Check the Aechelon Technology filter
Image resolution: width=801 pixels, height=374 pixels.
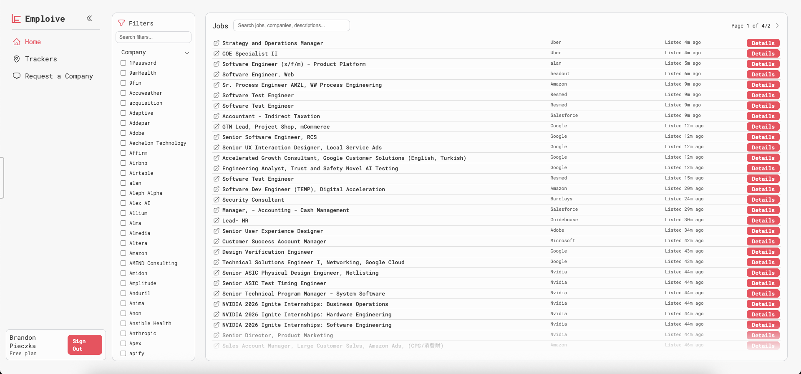point(123,143)
